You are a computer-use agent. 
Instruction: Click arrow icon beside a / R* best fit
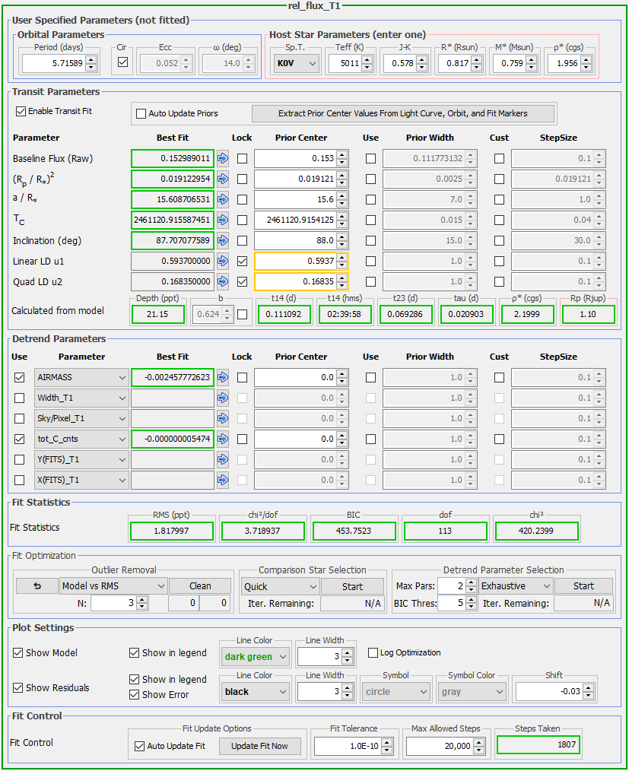223,200
